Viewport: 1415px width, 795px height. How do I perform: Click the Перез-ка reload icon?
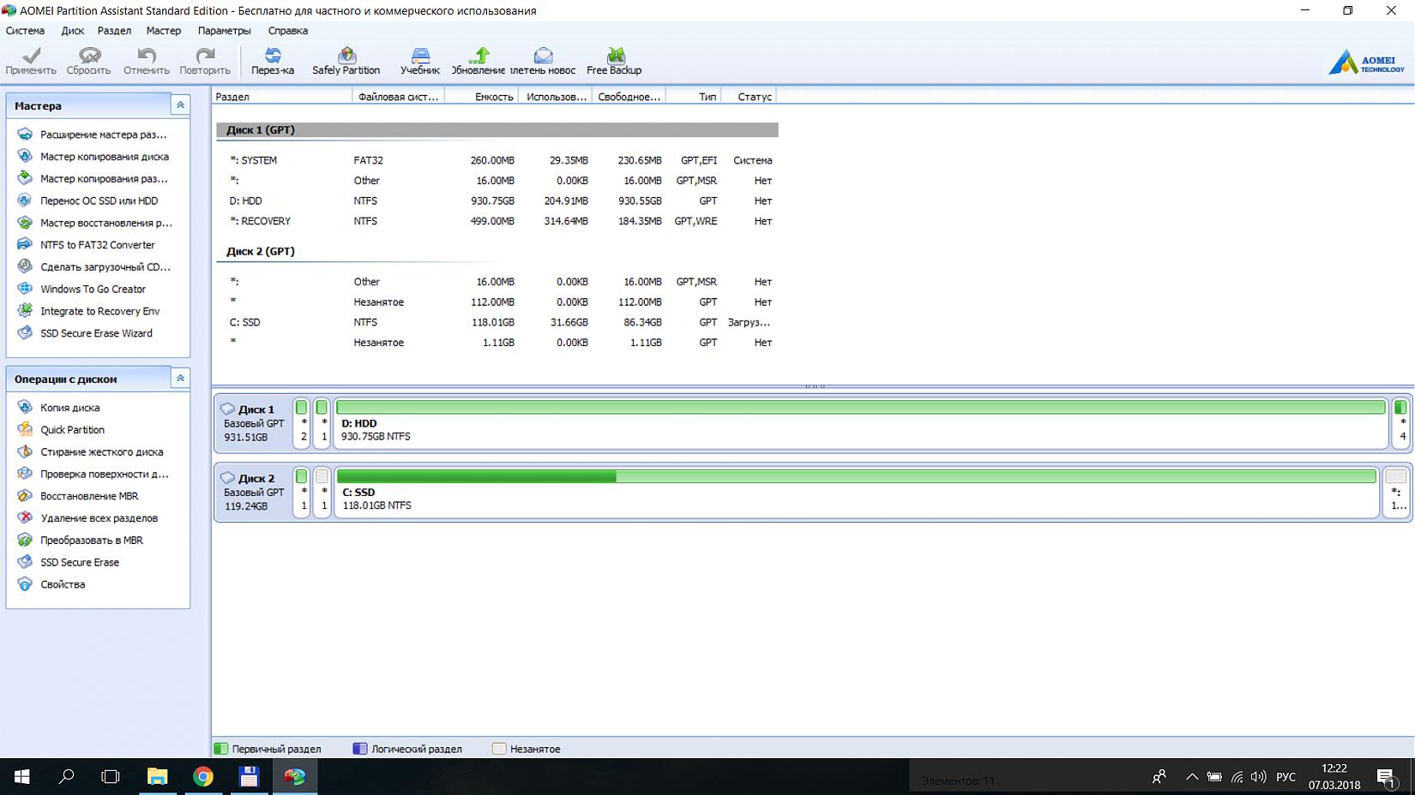(x=273, y=56)
